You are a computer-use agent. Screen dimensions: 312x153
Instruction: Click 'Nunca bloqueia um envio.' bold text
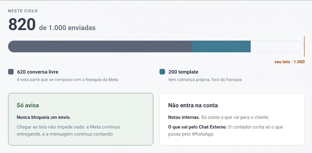[x=44, y=117]
